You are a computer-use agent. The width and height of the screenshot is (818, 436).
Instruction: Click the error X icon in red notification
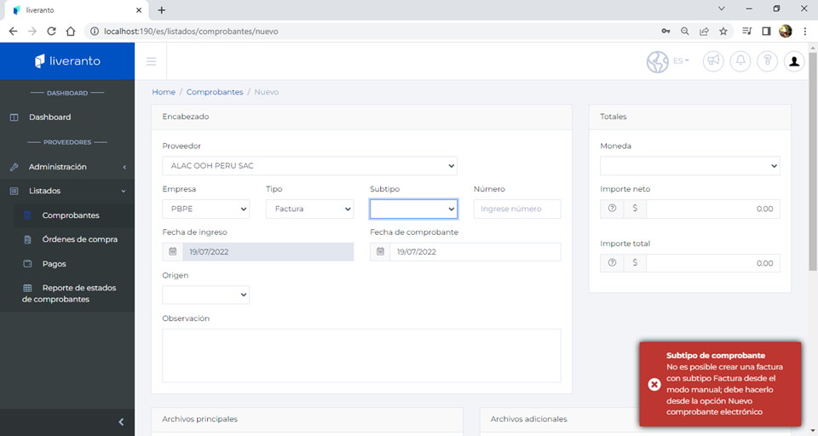point(654,384)
